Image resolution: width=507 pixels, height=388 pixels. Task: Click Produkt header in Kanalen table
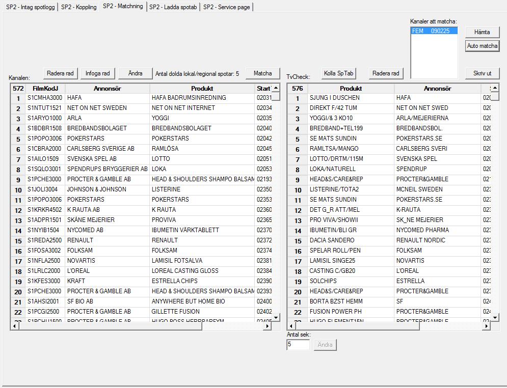point(202,89)
